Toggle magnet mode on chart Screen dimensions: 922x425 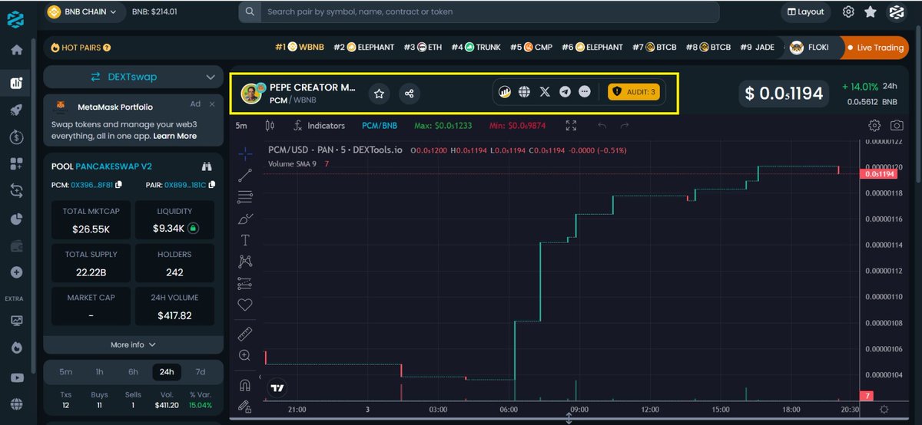(245, 385)
